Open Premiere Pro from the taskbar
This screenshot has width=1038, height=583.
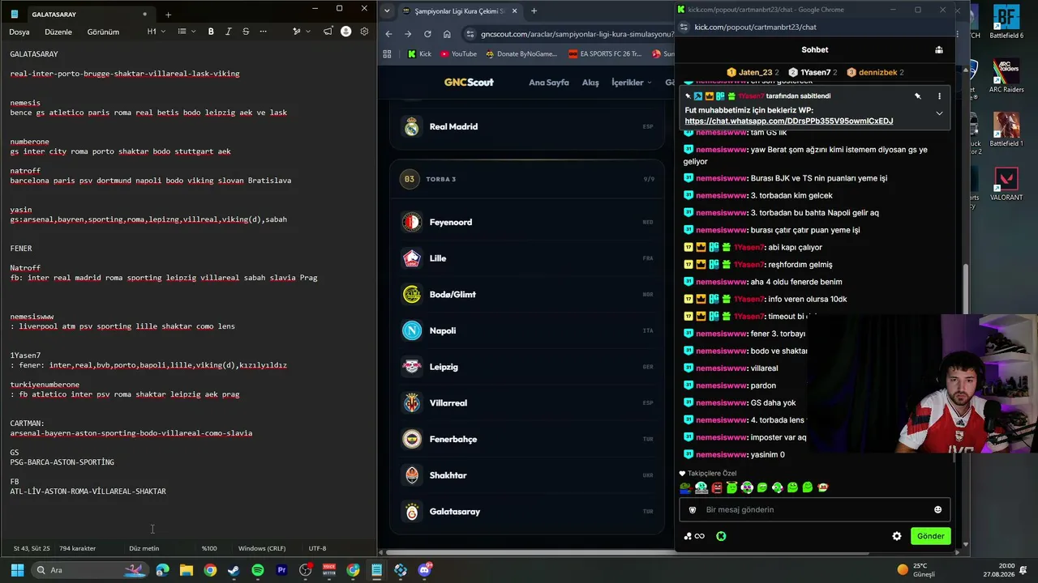(x=281, y=570)
